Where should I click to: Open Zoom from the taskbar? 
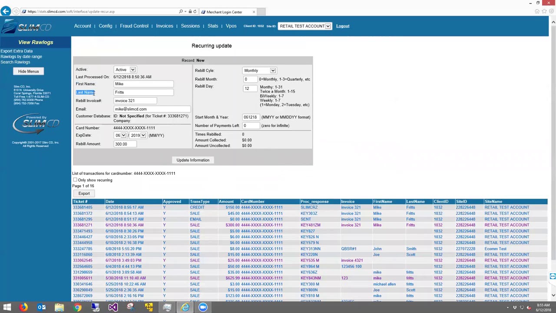[203, 307]
